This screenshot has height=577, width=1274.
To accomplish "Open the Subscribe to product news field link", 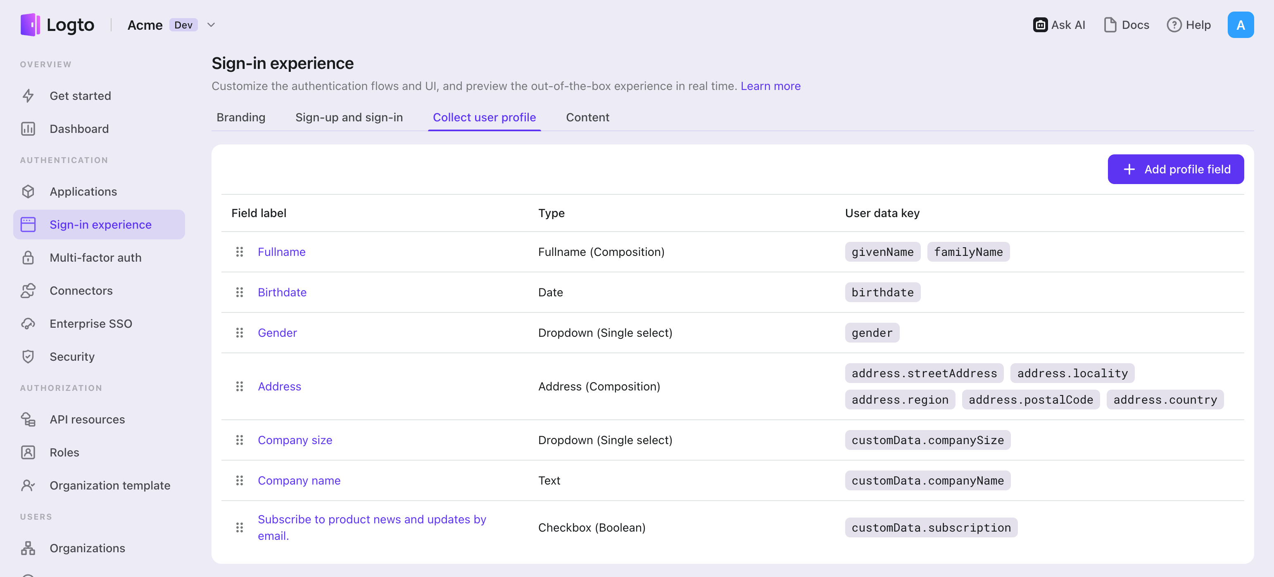I will (x=372, y=527).
